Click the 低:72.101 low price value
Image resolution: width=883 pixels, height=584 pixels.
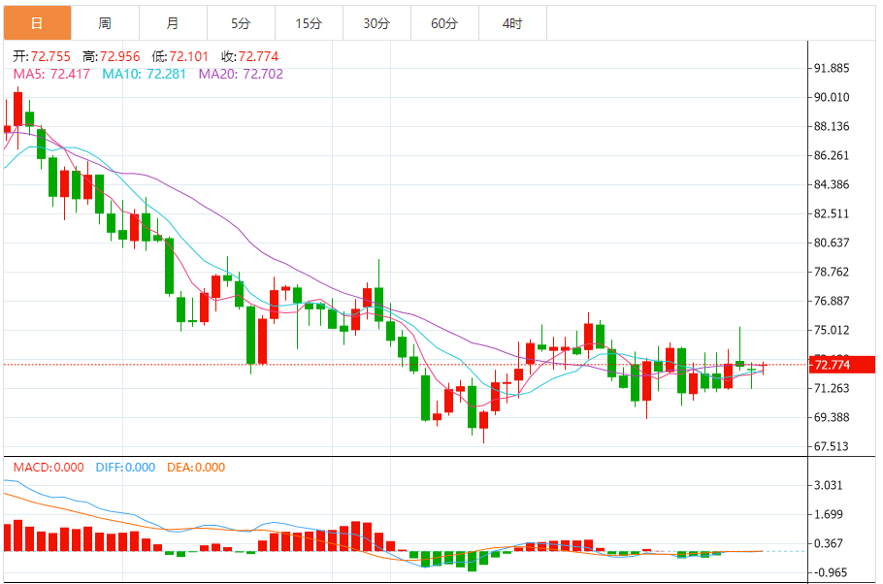[180, 56]
